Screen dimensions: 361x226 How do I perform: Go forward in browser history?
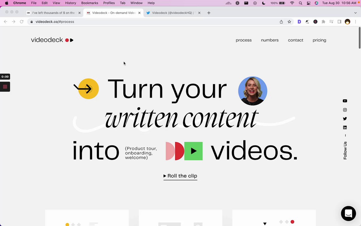14,22
